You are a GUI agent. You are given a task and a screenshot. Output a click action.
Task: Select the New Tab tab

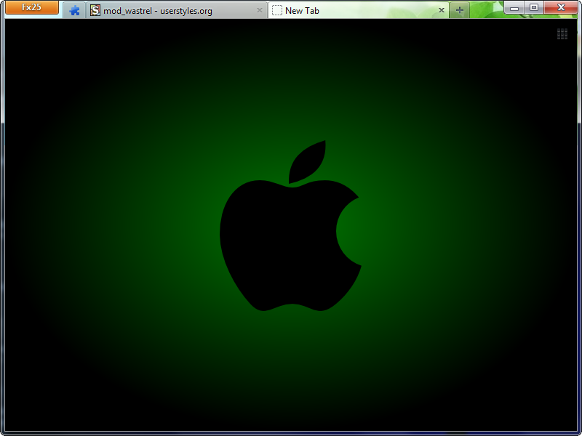tap(358, 10)
